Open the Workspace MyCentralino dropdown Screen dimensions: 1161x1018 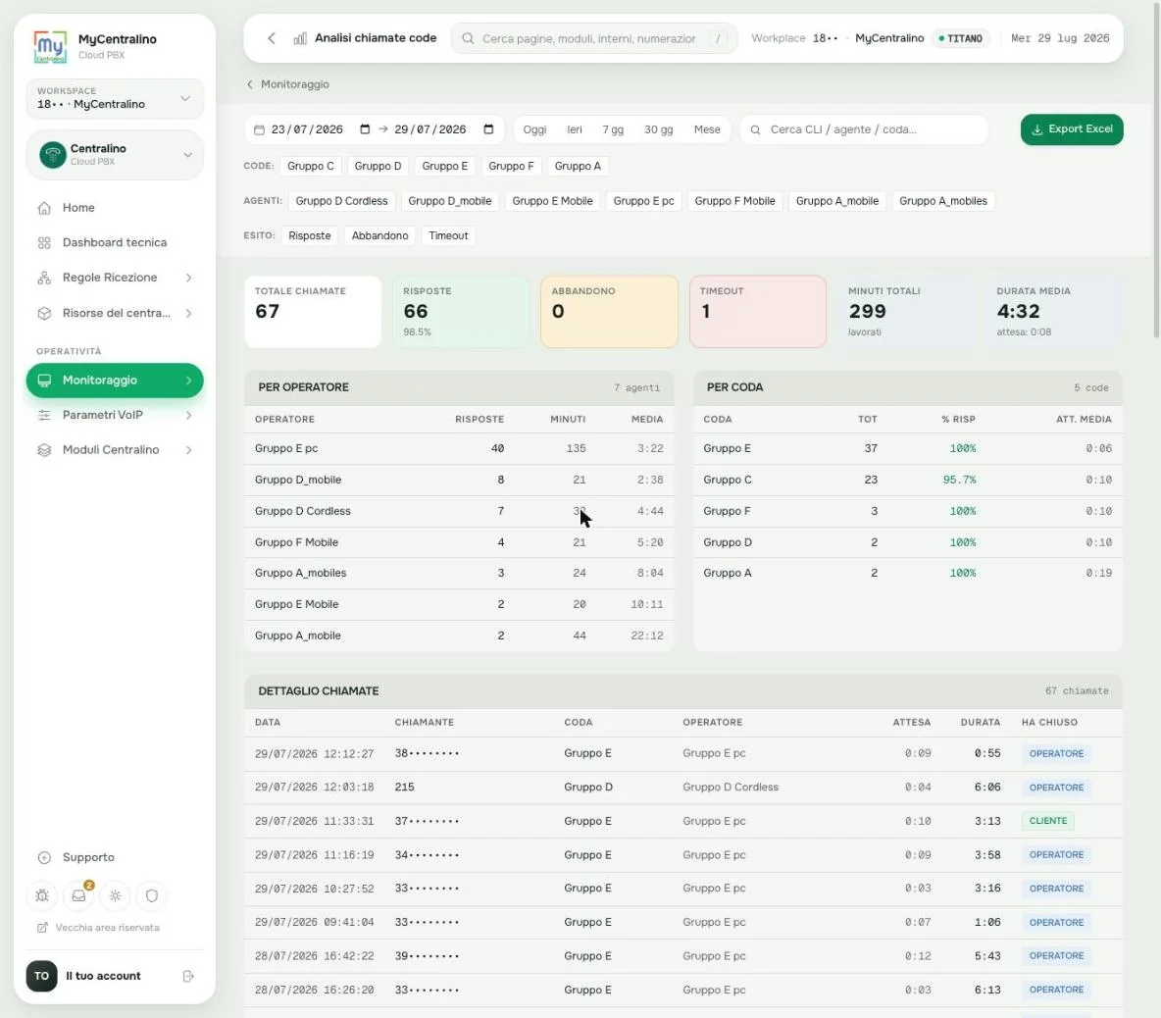(115, 98)
